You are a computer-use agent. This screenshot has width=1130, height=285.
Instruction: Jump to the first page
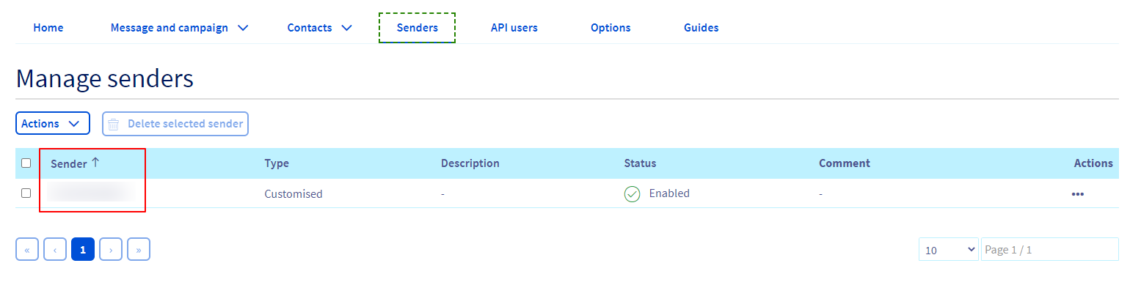click(x=27, y=250)
